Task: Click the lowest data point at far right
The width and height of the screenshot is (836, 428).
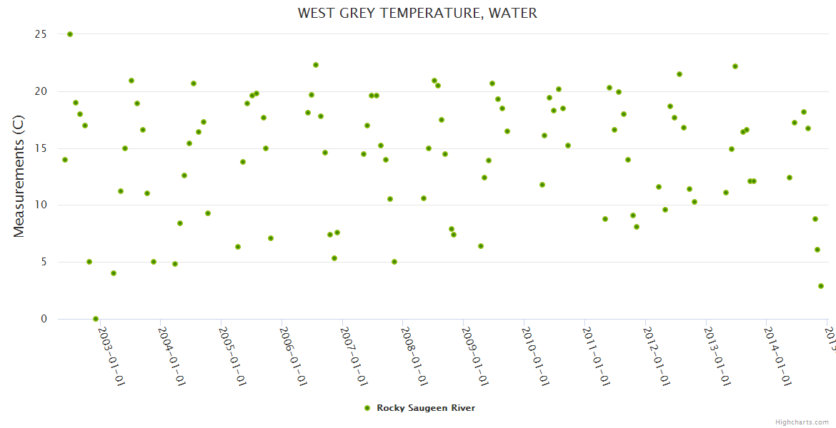Action: (x=821, y=286)
